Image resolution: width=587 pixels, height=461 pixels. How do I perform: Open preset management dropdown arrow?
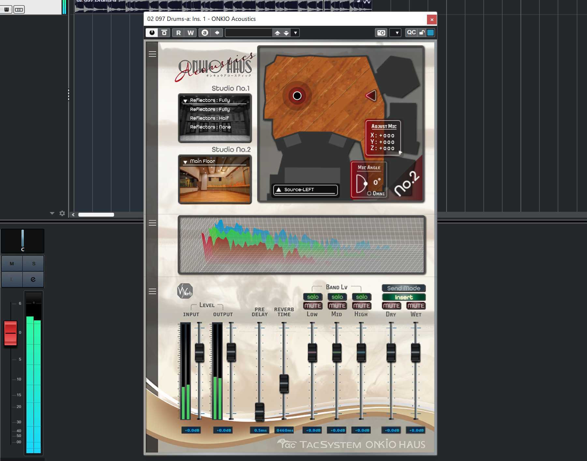click(x=295, y=33)
